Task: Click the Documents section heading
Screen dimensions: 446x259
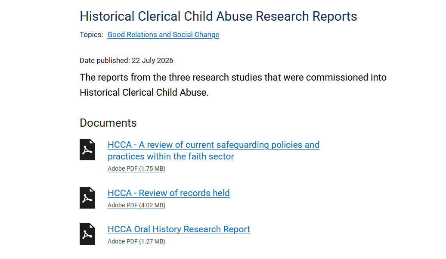Action: tap(108, 123)
